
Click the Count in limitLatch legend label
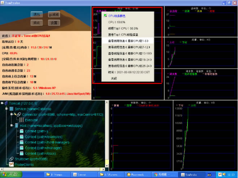tap(149, 105)
